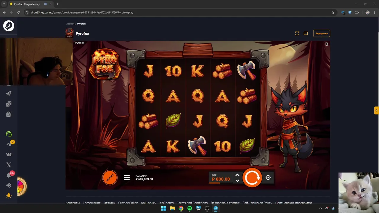This screenshot has height=213, width=379.
Task: Open the game hamburger menu
Action: [127, 177]
